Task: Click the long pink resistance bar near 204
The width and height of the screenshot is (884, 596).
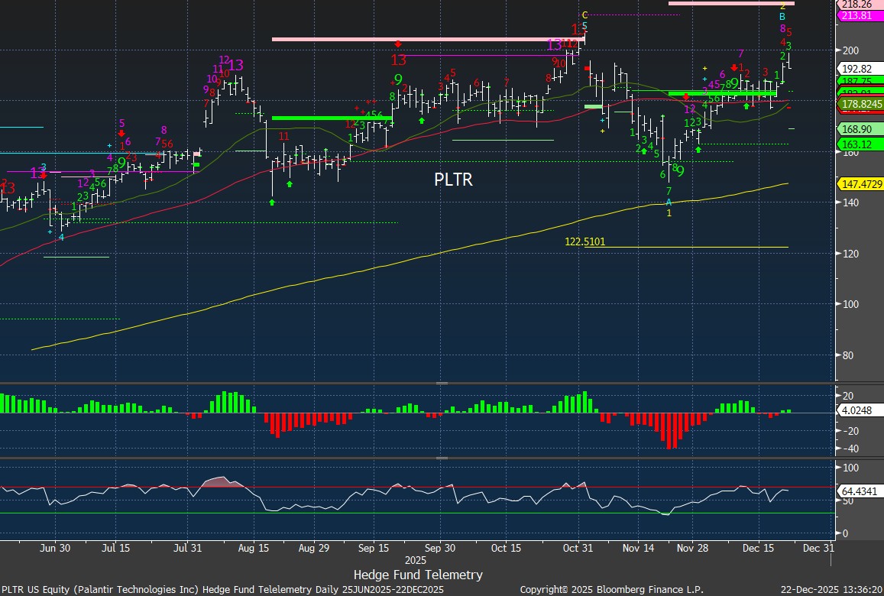Action: point(420,39)
